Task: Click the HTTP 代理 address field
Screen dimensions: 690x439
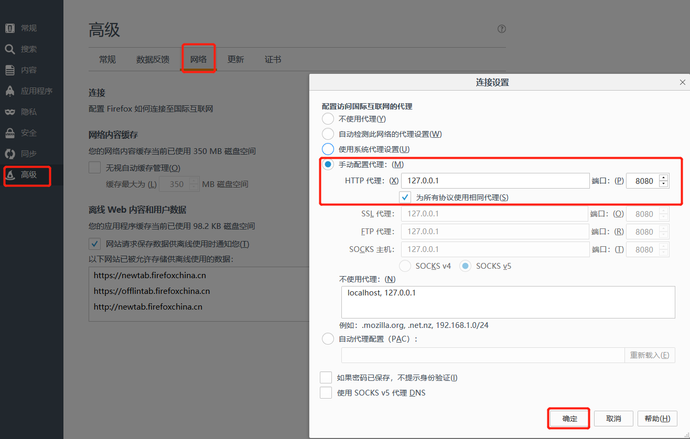Action: 496,181
